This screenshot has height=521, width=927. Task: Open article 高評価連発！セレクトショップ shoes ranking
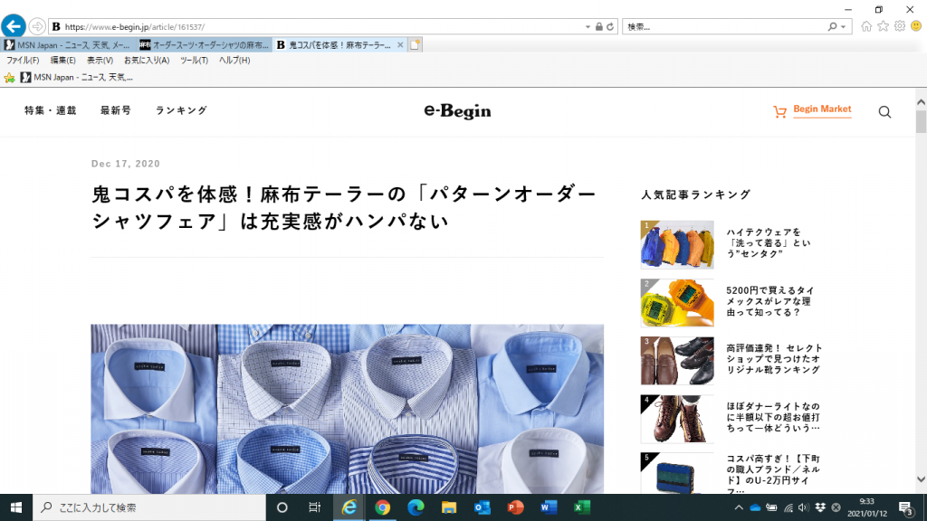pyautogui.click(x=774, y=358)
